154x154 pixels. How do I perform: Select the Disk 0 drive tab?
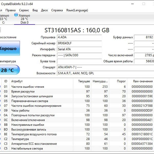[x=24, y=19]
